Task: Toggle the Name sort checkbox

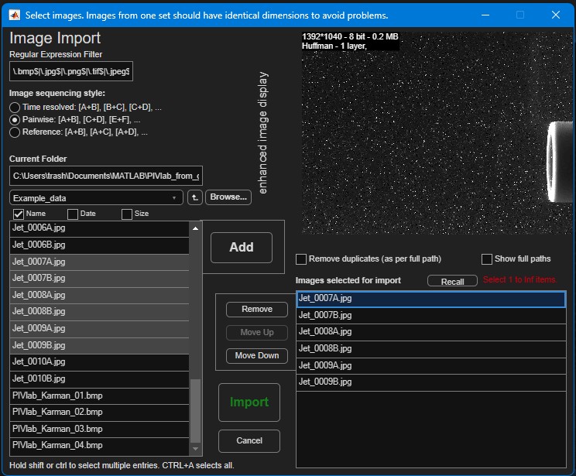Action: 19,214
